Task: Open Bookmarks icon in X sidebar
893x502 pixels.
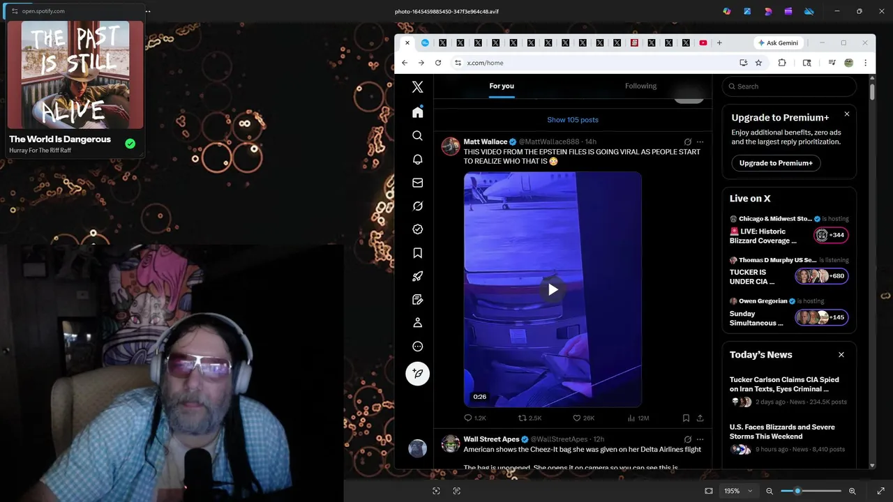Action: coord(417,253)
